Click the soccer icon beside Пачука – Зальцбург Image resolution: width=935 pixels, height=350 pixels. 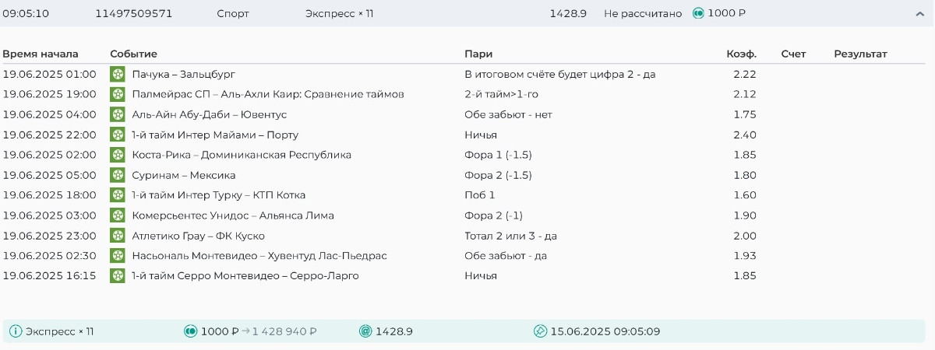point(118,75)
